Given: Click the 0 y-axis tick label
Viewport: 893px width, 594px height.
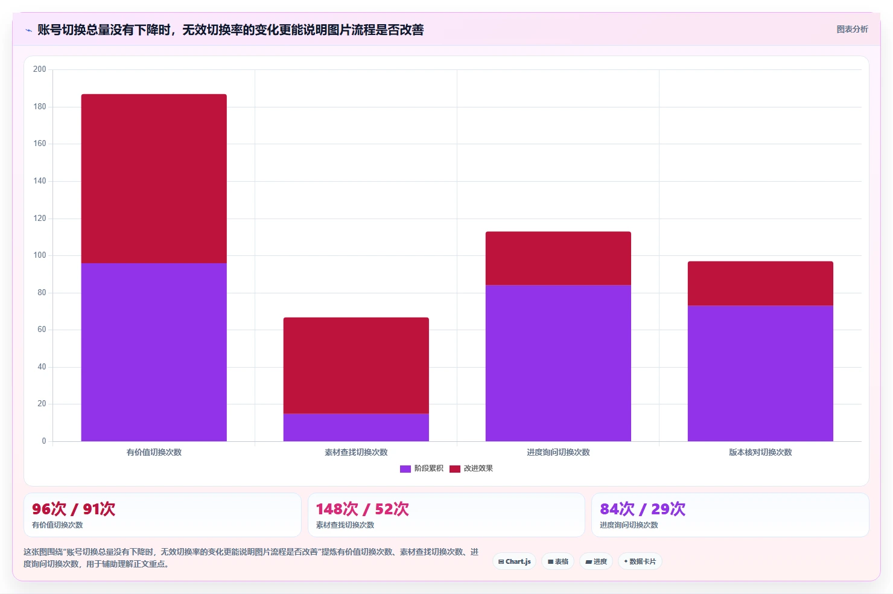Looking at the screenshot, I should (43, 441).
